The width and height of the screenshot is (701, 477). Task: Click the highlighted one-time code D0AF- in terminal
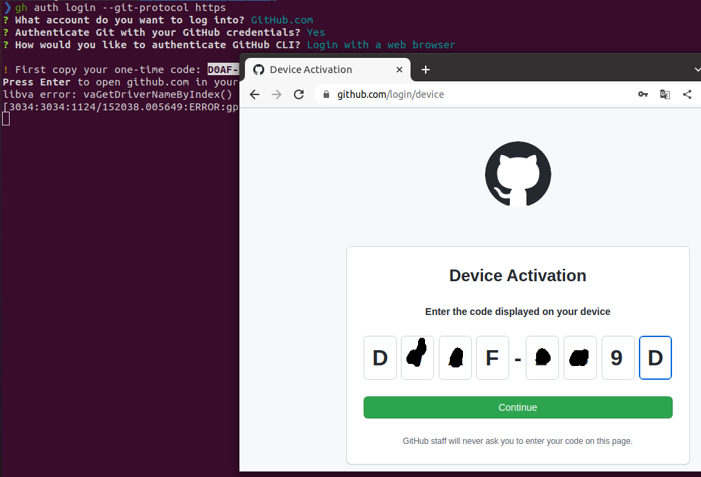223,70
